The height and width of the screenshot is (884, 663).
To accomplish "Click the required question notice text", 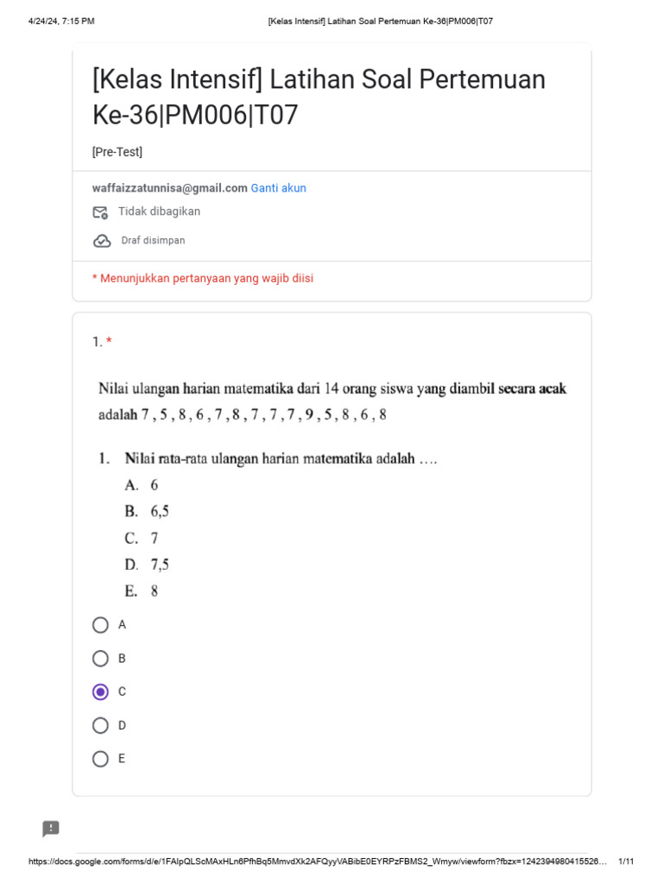I will tap(203, 278).
